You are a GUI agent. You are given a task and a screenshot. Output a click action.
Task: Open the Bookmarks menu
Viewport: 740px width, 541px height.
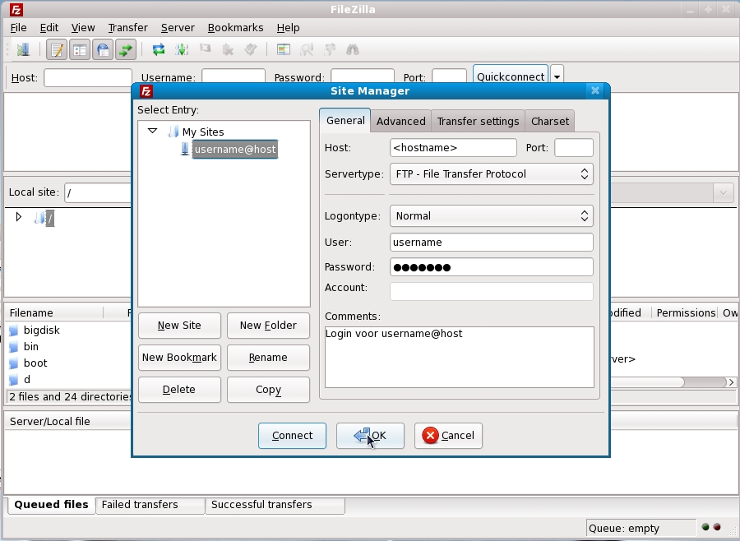coord(235,28)
